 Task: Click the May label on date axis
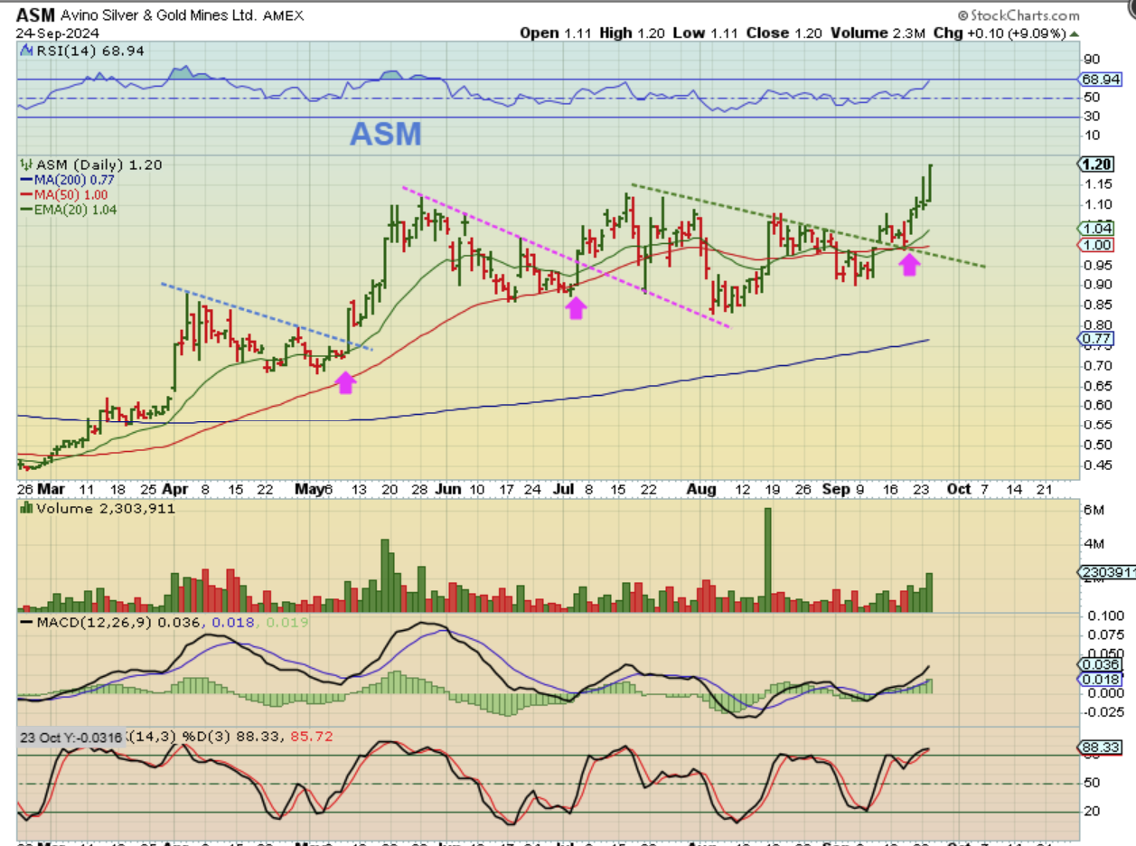(310, 489)
